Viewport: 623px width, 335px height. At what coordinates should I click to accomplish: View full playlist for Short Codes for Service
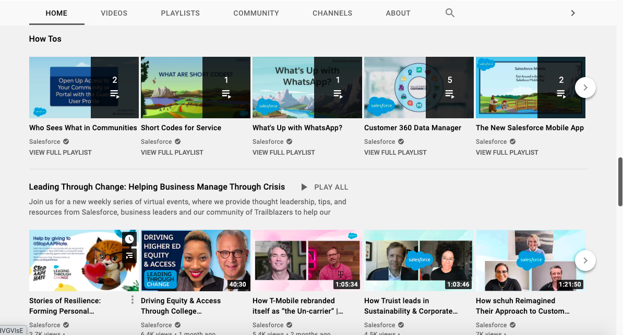point(172,153)
